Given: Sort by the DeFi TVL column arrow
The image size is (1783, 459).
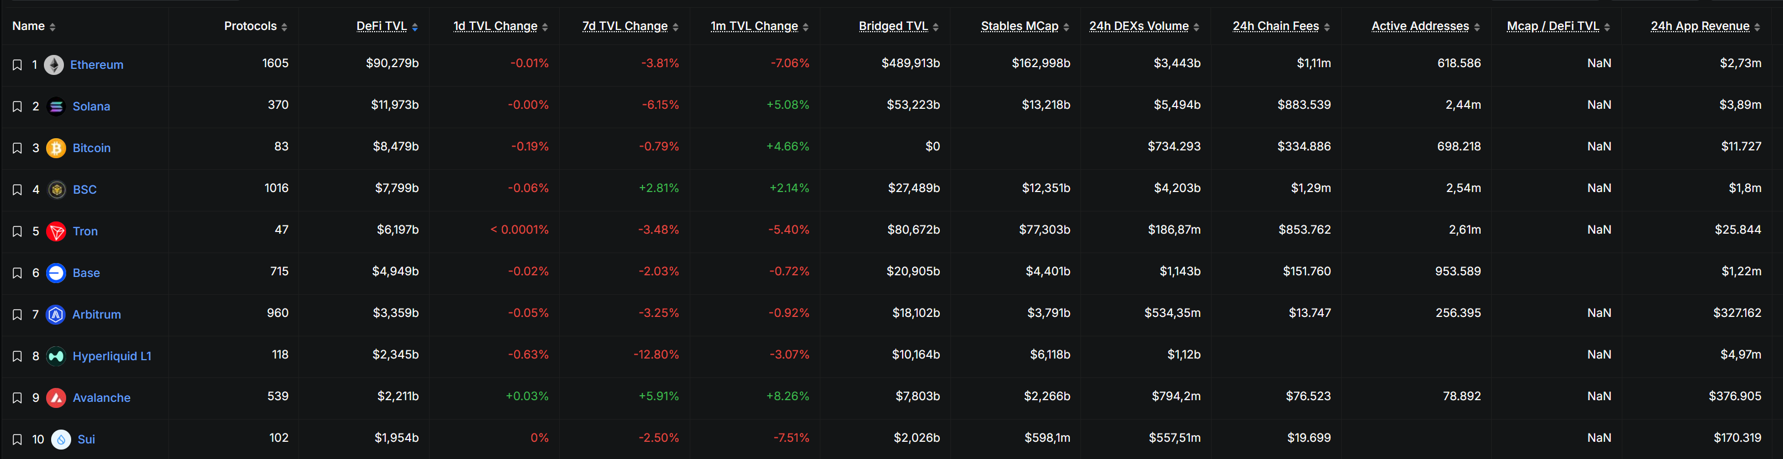Looking at the screenshot, I should [415, 27].
